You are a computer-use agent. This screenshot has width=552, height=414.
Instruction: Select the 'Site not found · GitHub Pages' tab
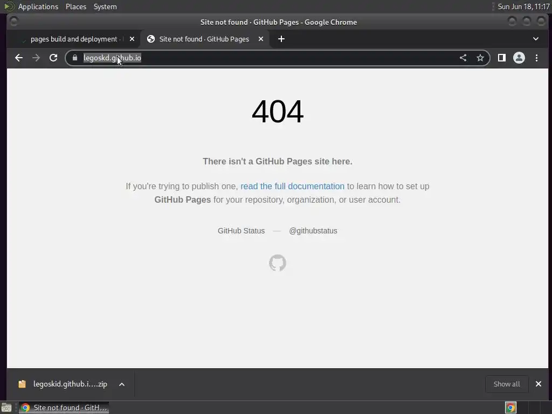(204, 39)
